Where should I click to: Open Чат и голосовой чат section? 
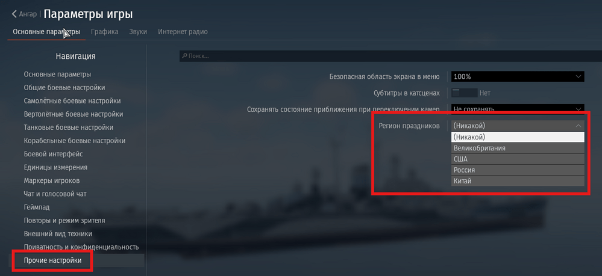coord(55,194)
